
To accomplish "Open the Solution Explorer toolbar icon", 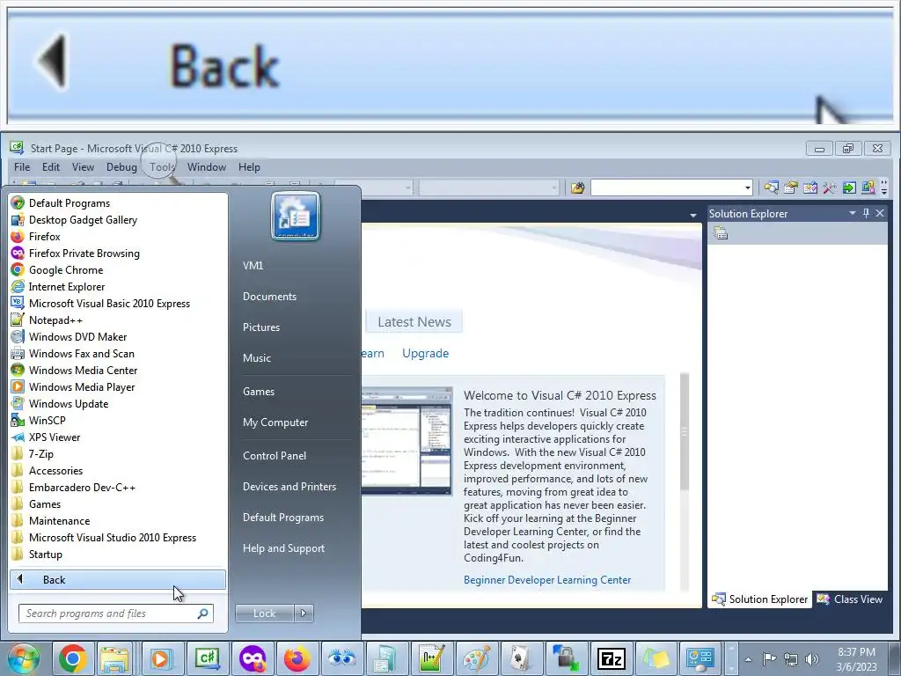I will [x=771, y=187].
